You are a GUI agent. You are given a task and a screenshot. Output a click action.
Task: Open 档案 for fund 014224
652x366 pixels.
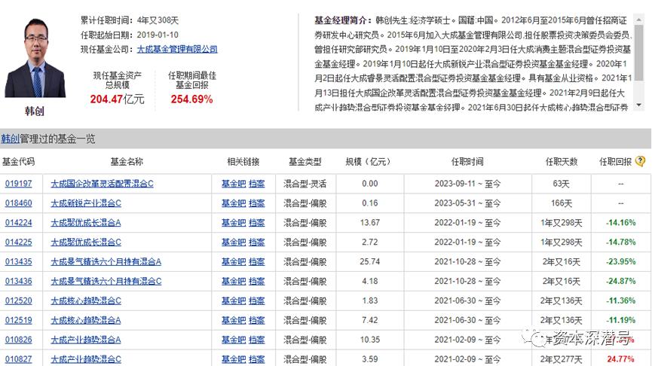[256, 223]
